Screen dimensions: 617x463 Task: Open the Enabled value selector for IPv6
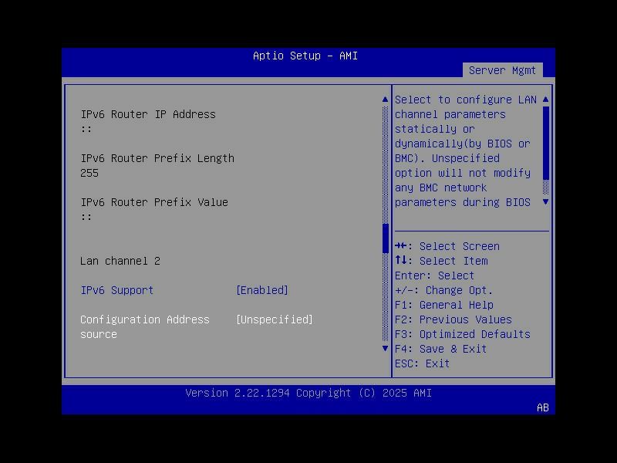point(262,290)
